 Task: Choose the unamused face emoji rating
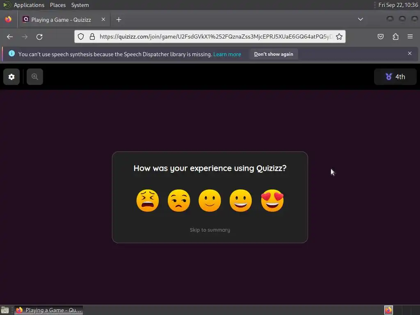179,201
